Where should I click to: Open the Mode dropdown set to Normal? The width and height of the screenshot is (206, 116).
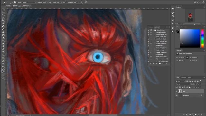[x=29, y=2]
